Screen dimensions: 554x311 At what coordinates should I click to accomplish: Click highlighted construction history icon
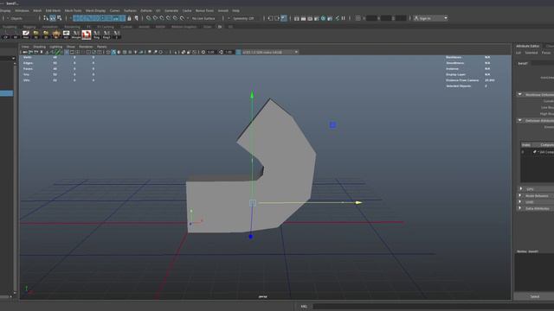[x=284, y=18]
